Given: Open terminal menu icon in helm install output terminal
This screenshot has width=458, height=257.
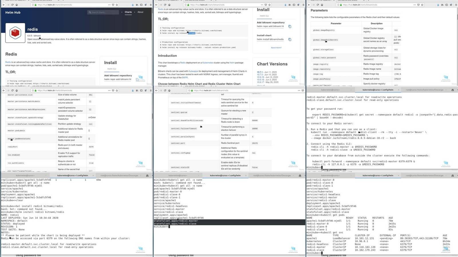Looking at the screenshot, I should (x=147, y=175).
